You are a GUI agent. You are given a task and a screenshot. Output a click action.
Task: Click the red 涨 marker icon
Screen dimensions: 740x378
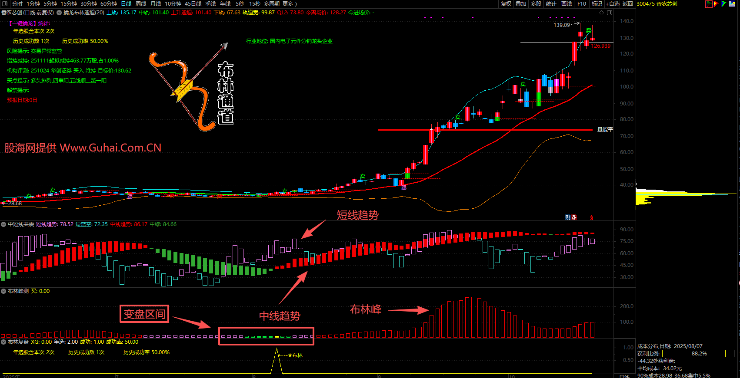click(574, 217)
